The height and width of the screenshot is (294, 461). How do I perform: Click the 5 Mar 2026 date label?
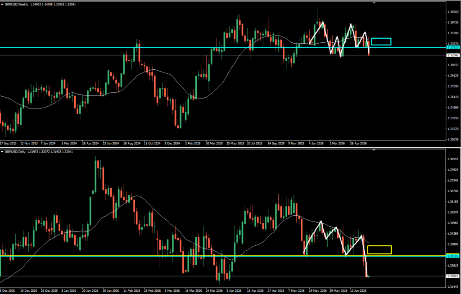(172, 291)
